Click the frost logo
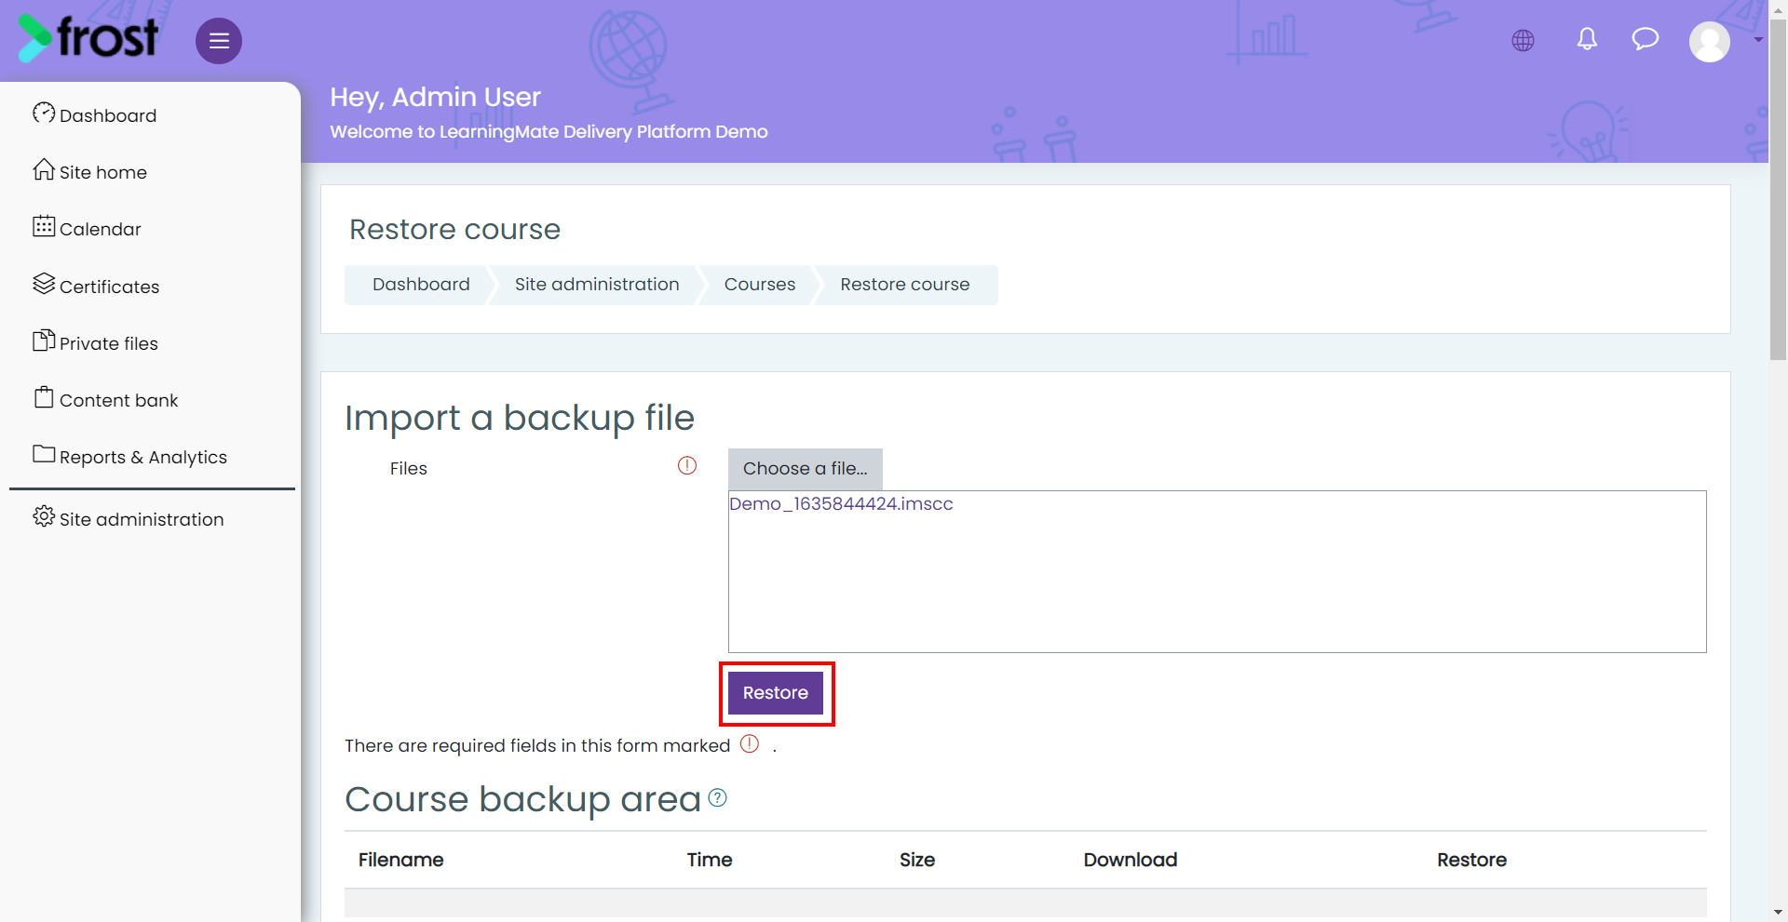The height and width of the screenshot is (922, 1788). 88,38
